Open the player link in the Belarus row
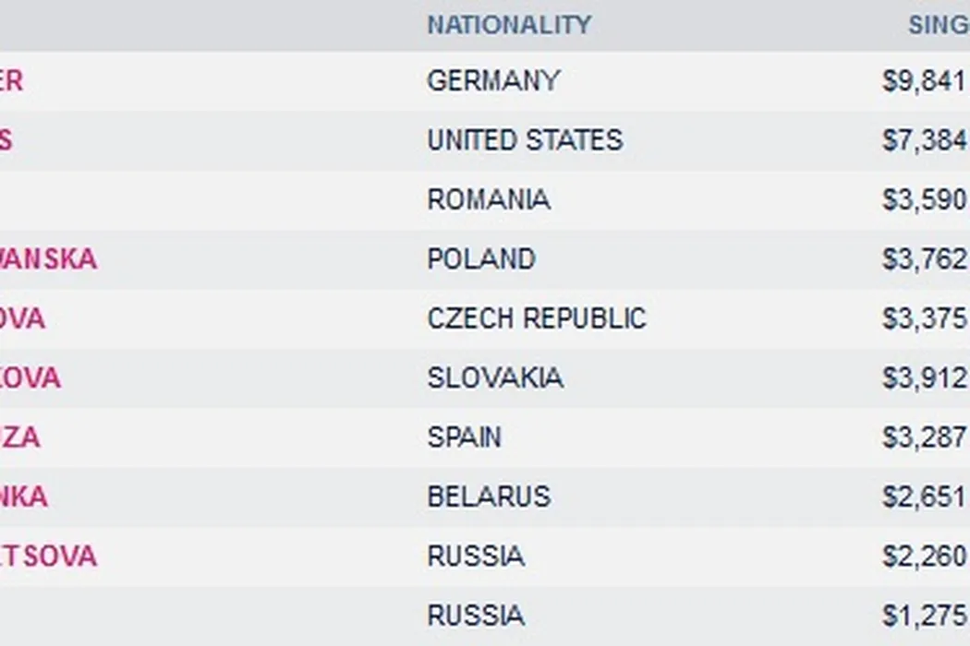 [23, 496]
